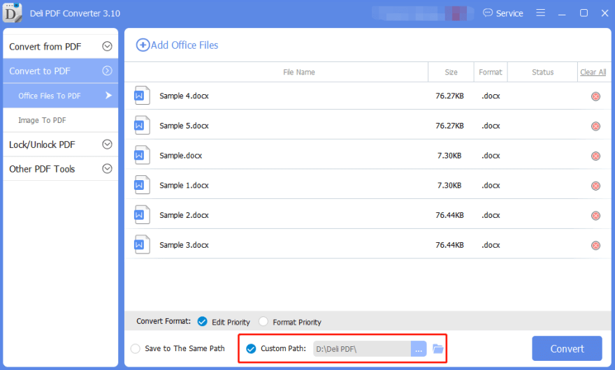Remove Sample 2.docx with its red X
The width and height of the screenshot is (615, 370).
tap(595, 216)
